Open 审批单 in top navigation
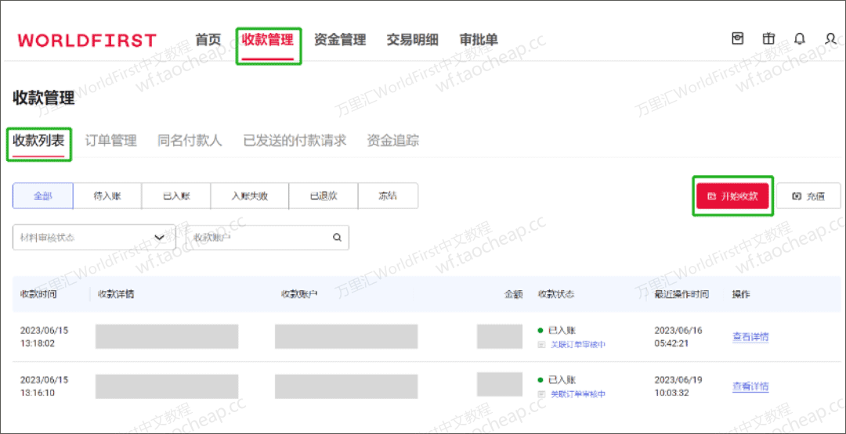846x434 pixels. click(x=479, y=40)
